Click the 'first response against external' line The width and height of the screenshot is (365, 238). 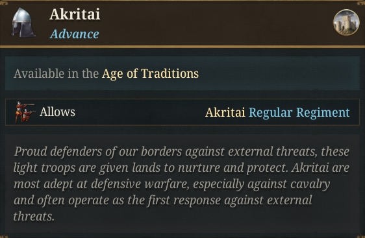coord(163,200)
